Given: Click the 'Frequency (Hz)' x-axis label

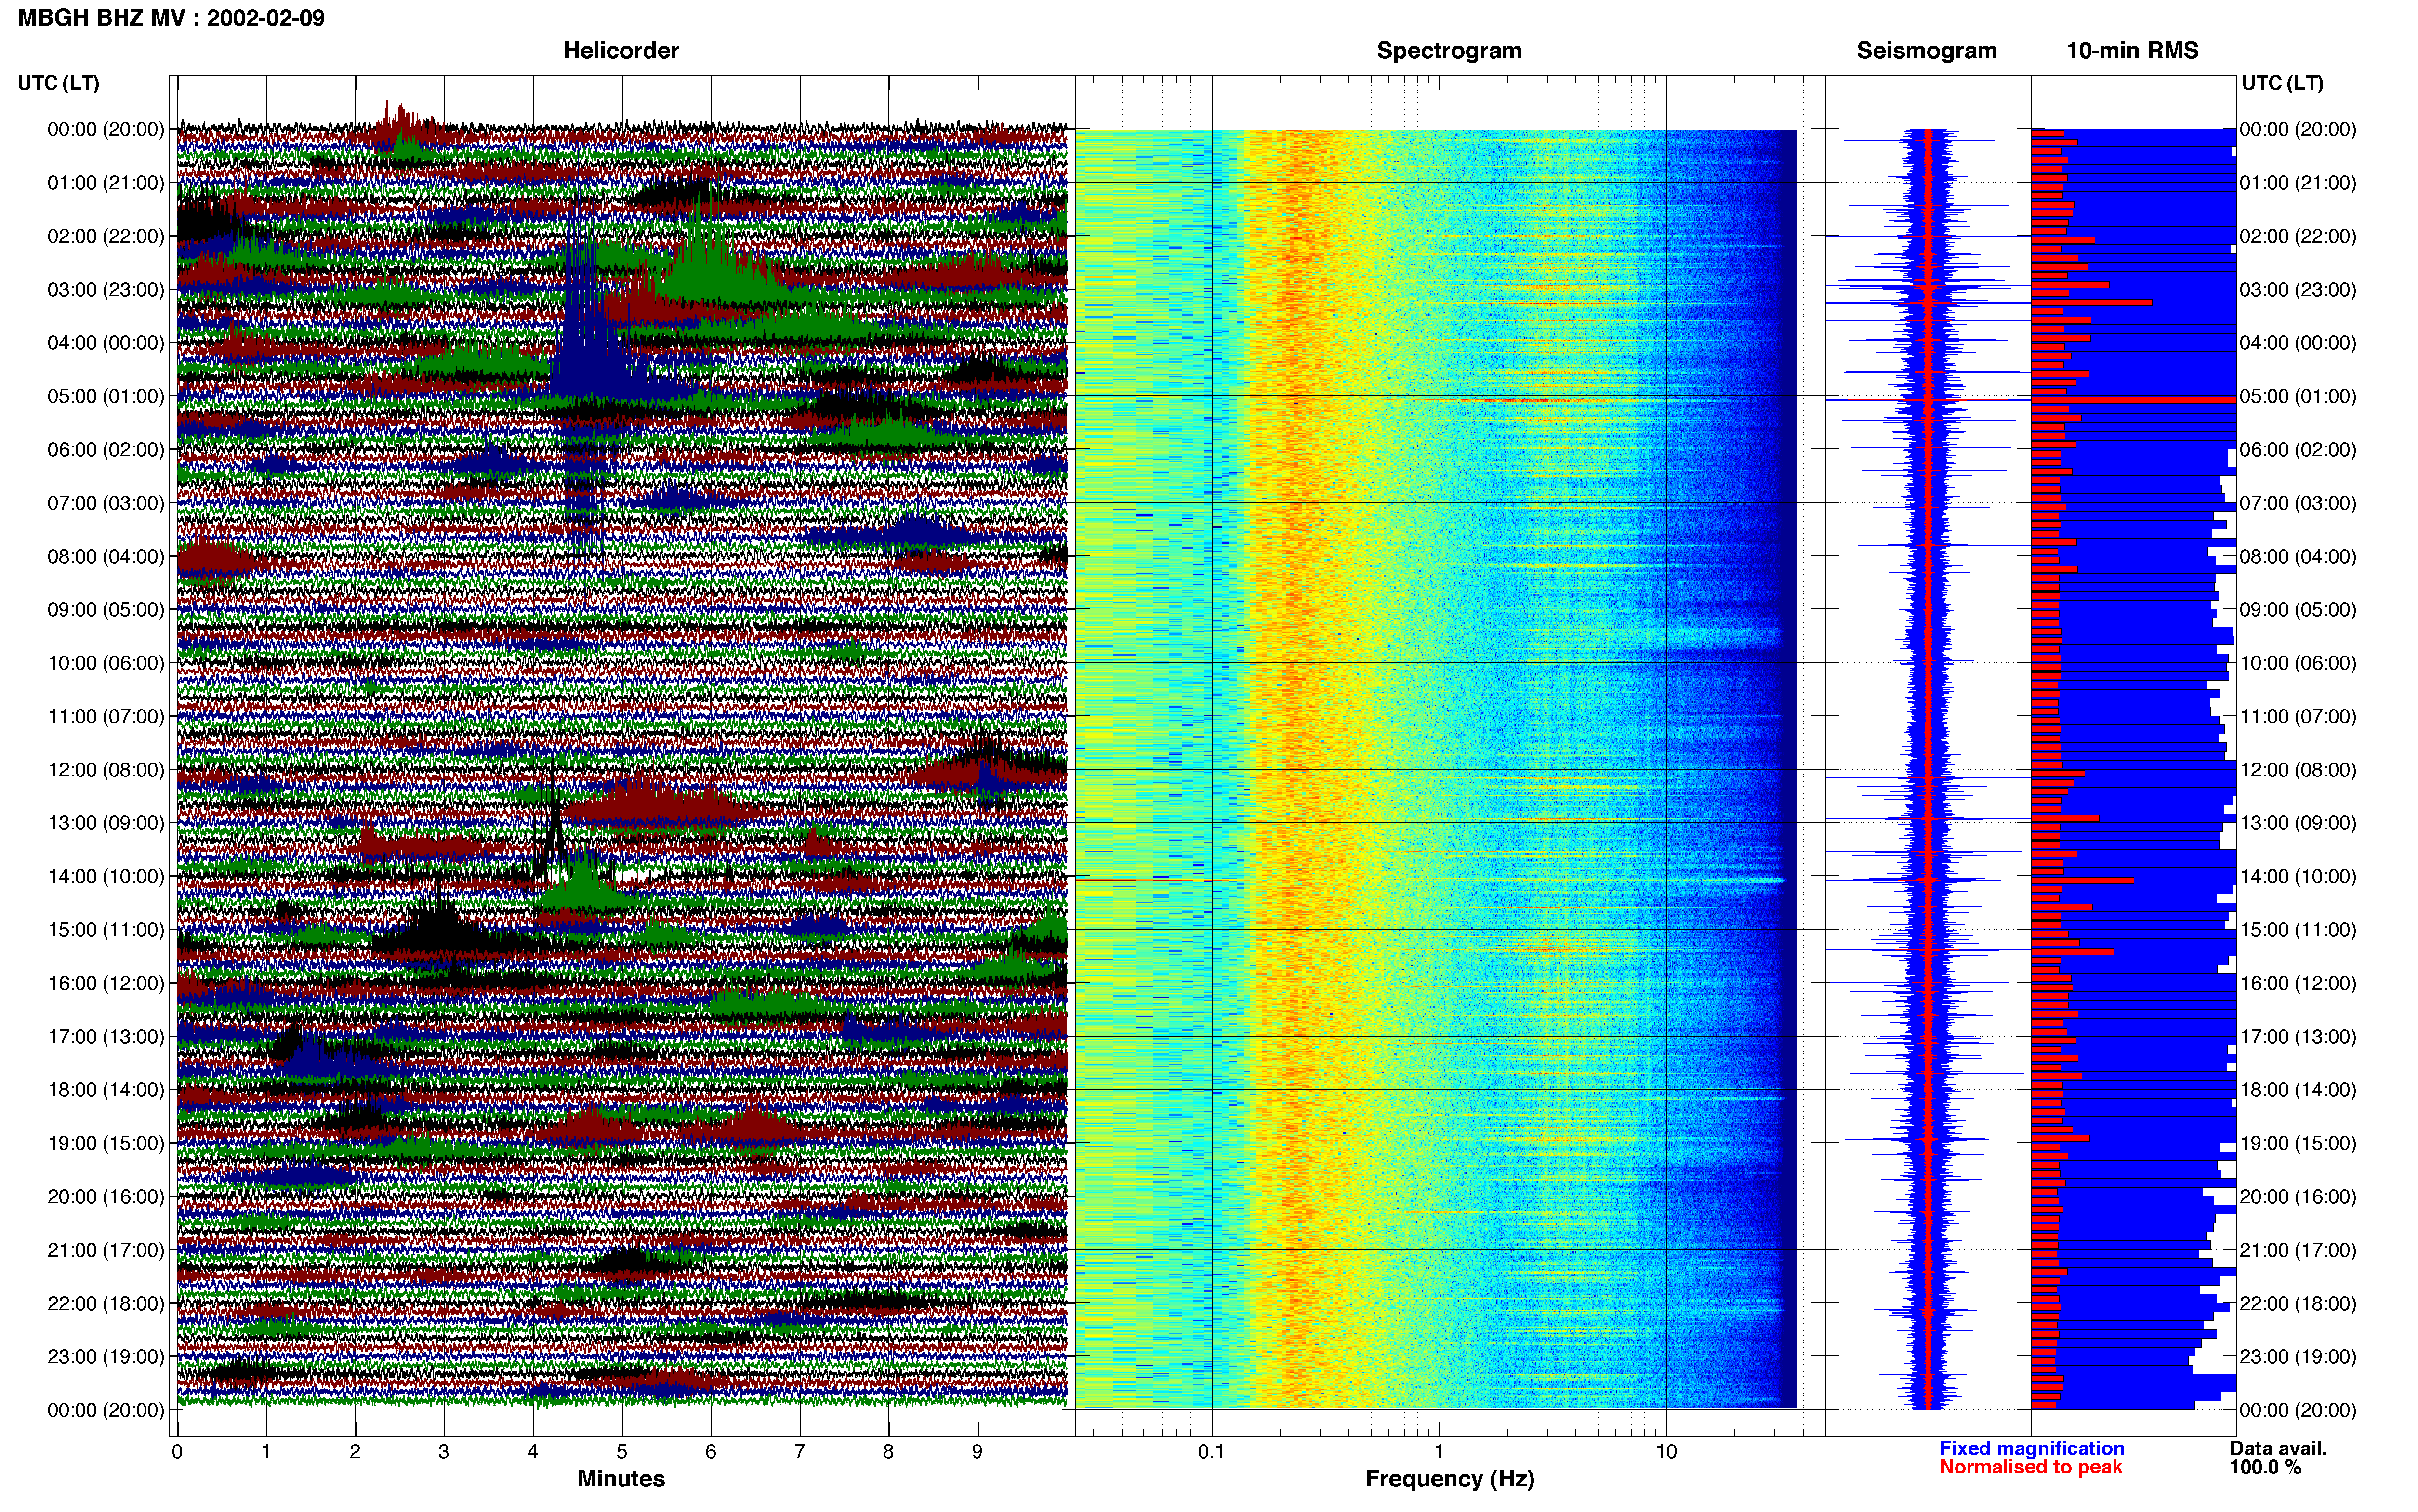Looking at the screenshot, I should coord(1449,1478).
